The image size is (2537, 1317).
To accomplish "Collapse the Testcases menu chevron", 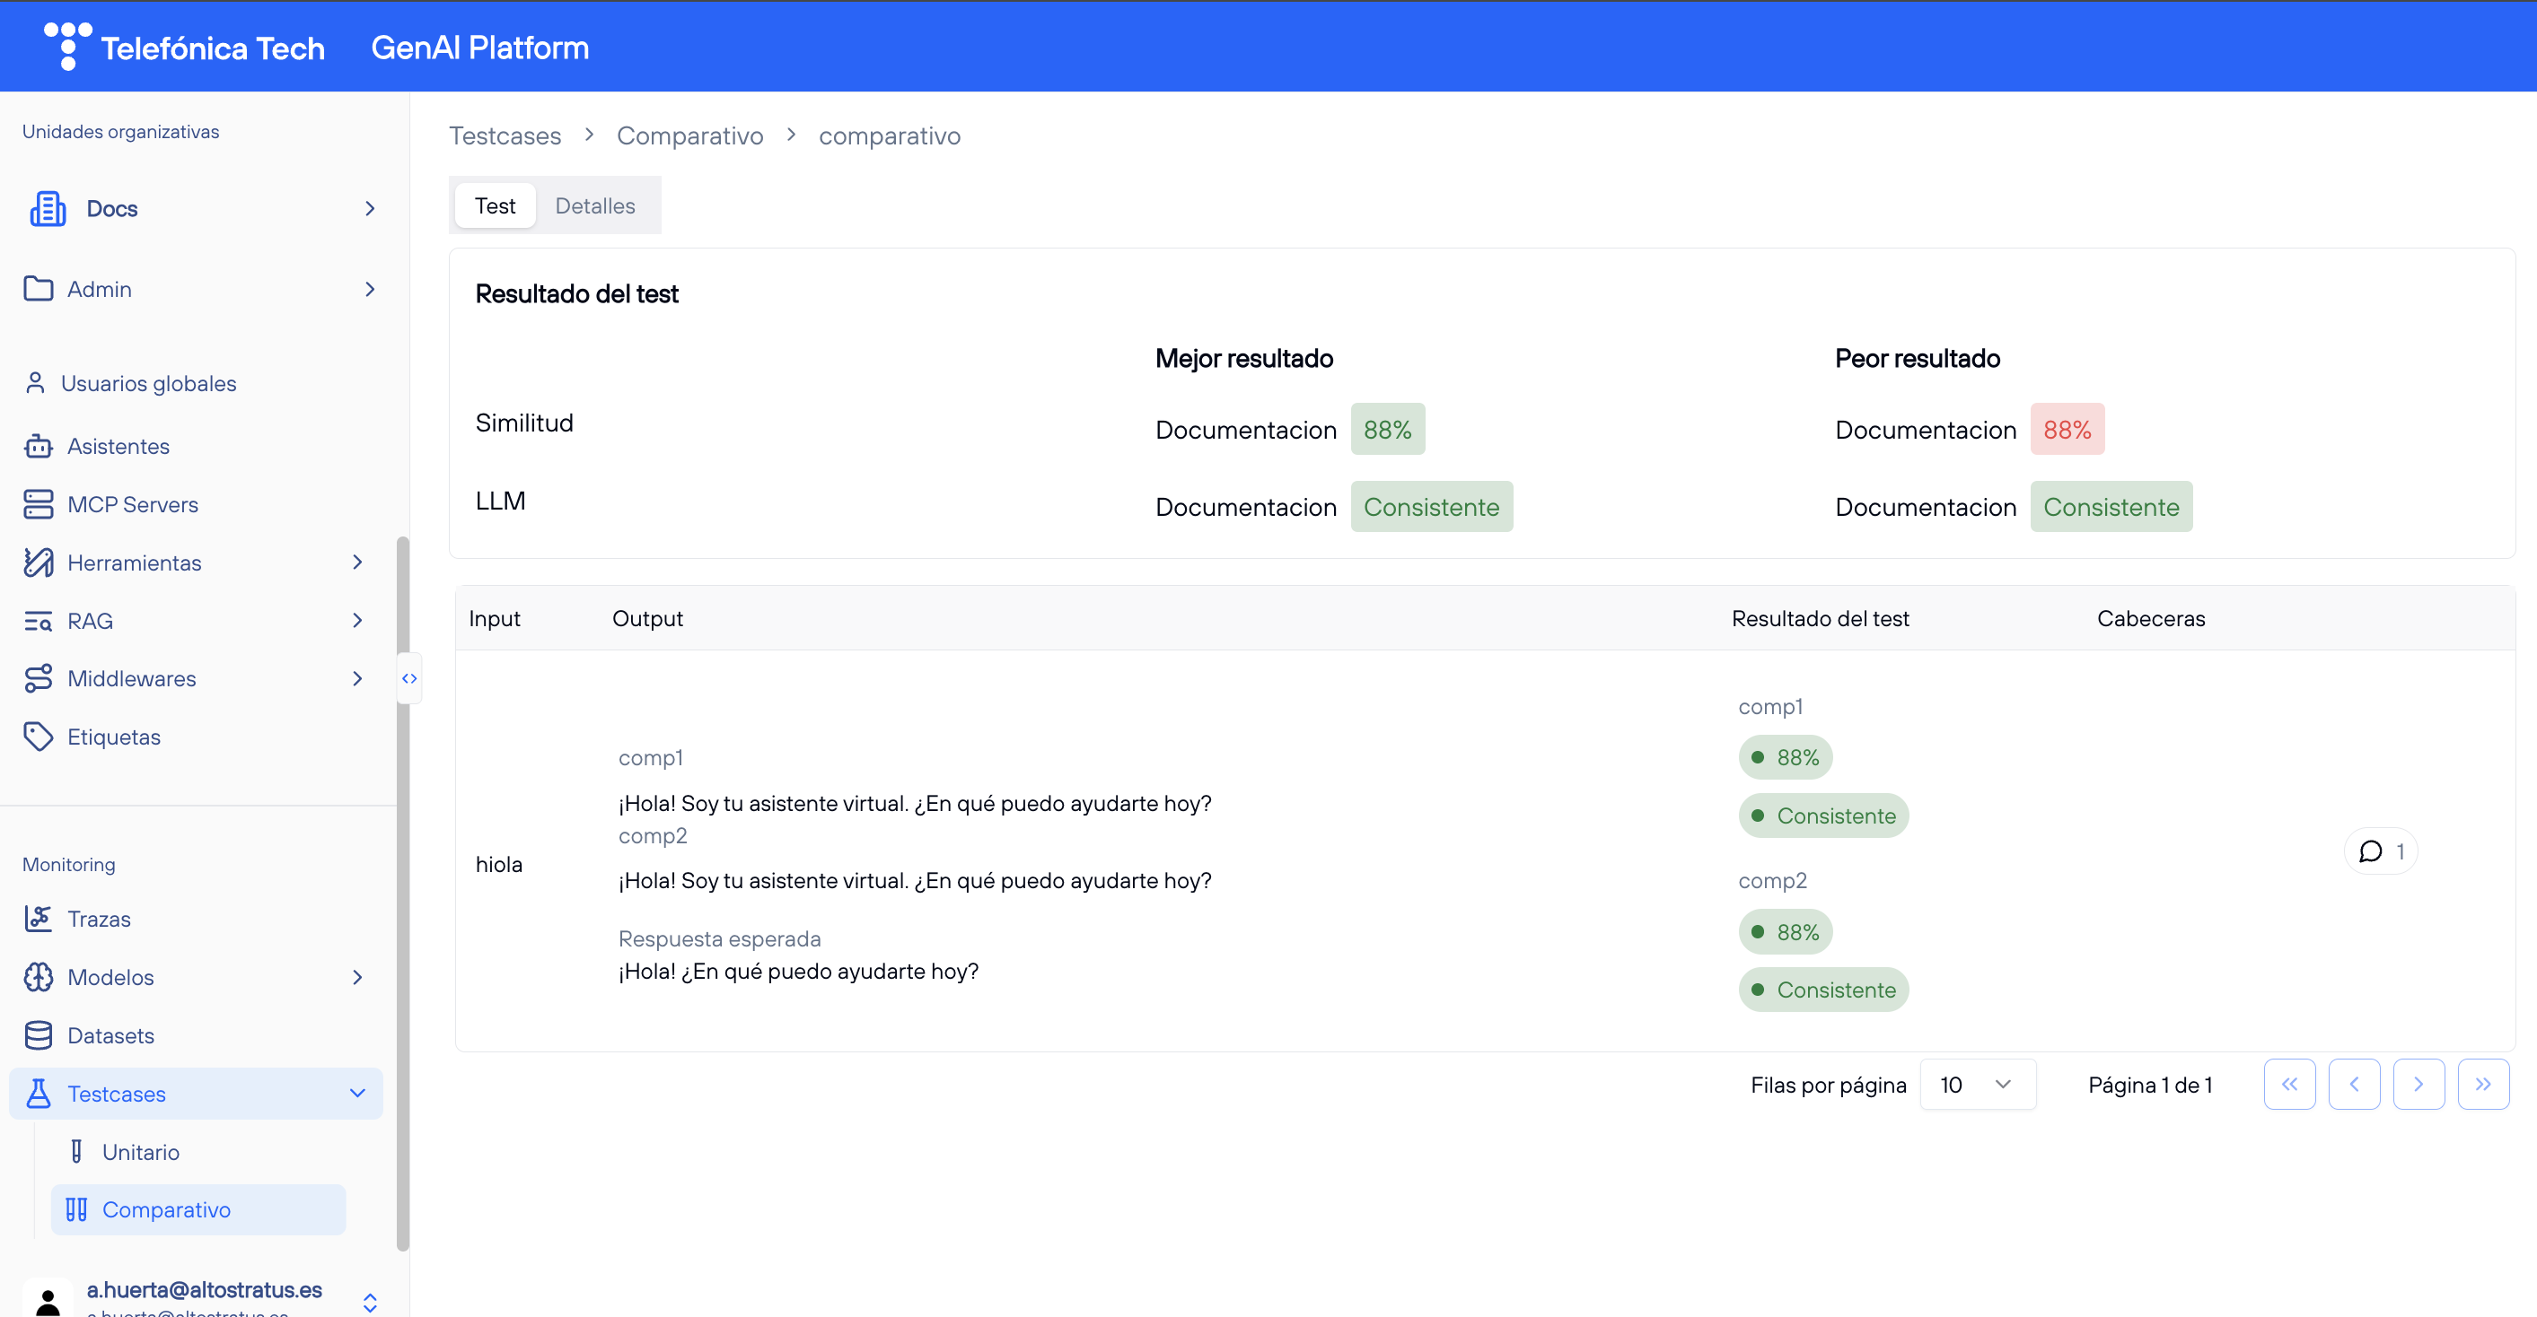I will click(357, 1094).
